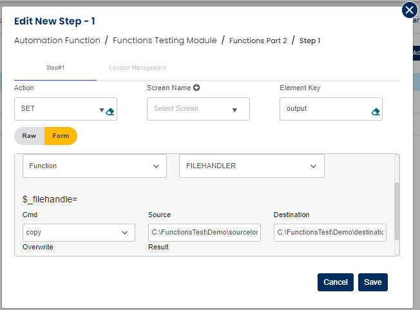420x310 pixels.
Task: Click the Source path input field
Action: click(x=204, y=232)
